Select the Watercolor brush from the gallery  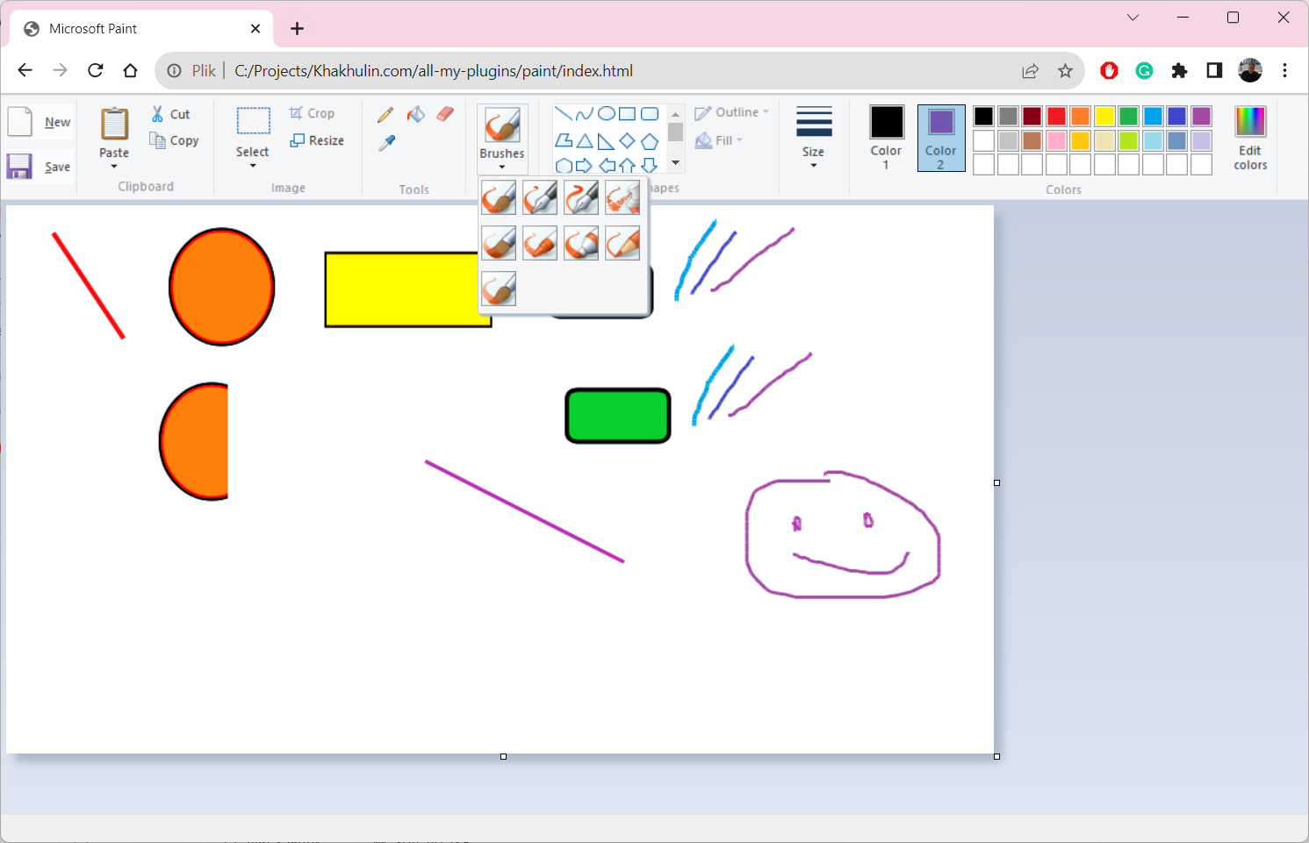coord(499,289)
